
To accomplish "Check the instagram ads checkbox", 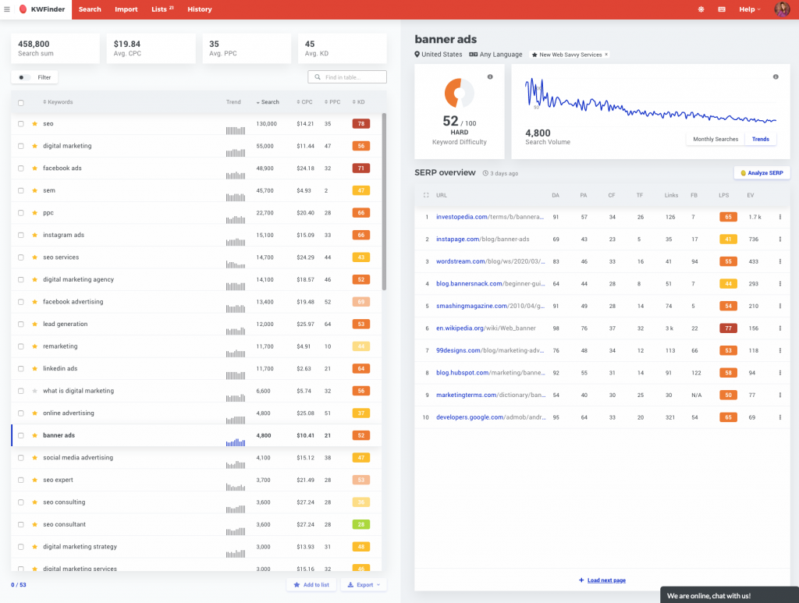I will tap(21, 236).
